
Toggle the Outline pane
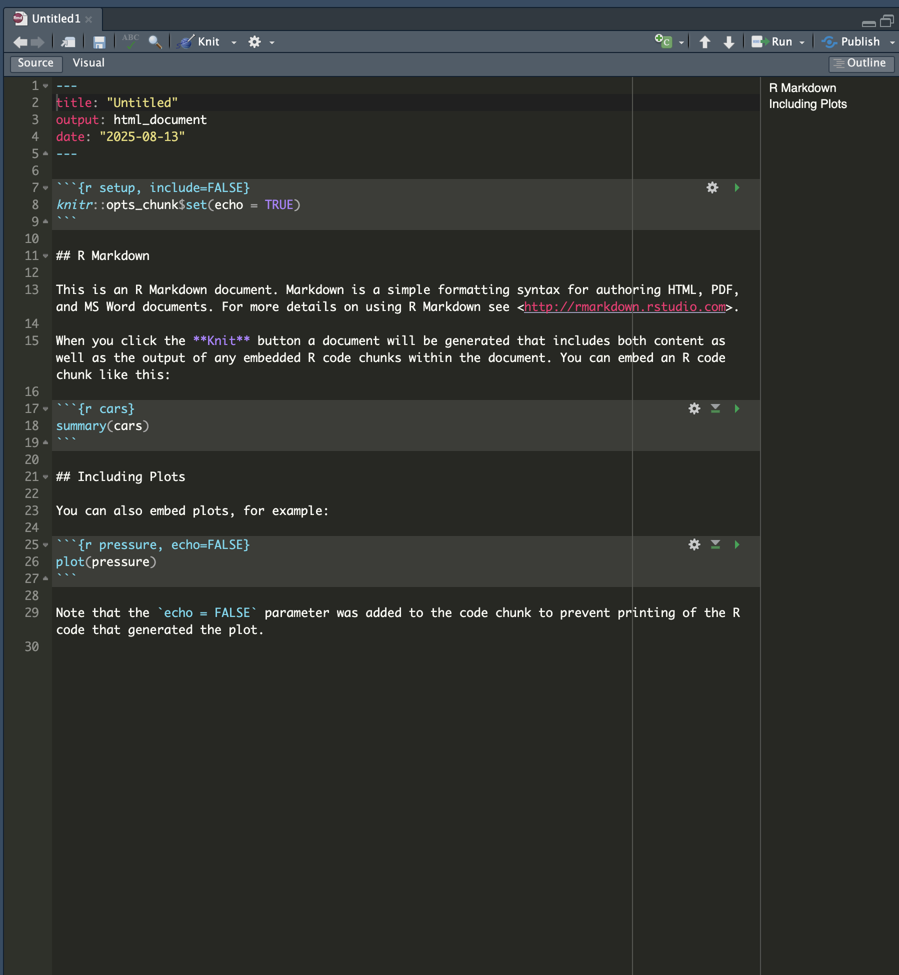coord(861,63)
